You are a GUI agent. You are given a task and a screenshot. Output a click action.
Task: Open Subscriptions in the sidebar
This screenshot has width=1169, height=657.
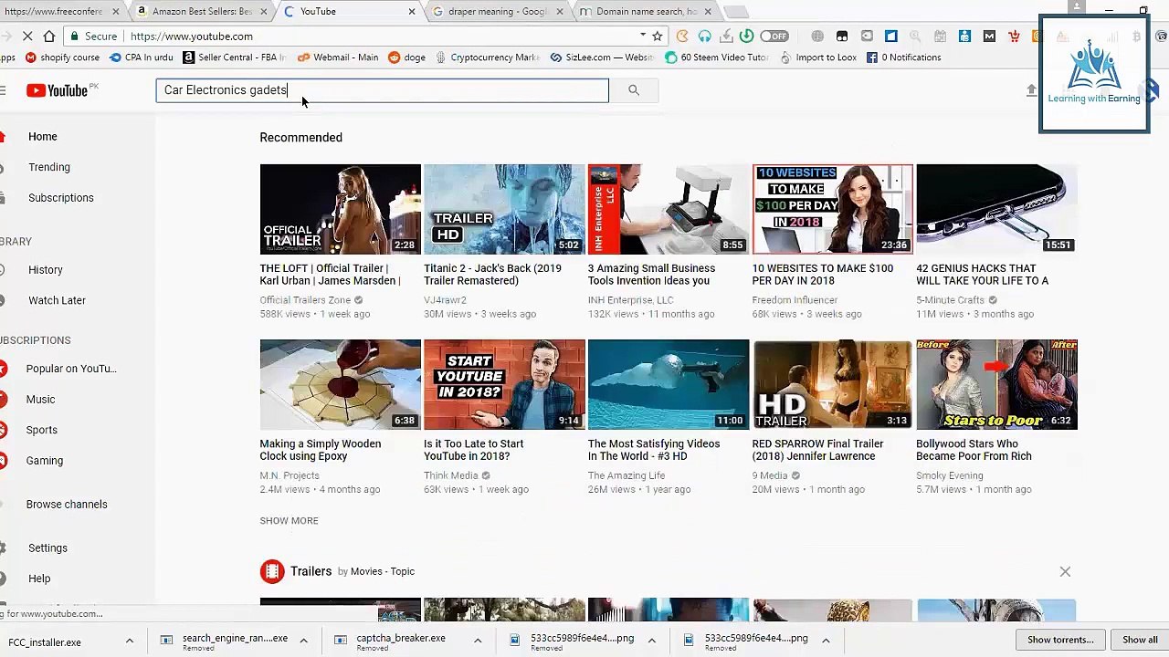[60, 198]
